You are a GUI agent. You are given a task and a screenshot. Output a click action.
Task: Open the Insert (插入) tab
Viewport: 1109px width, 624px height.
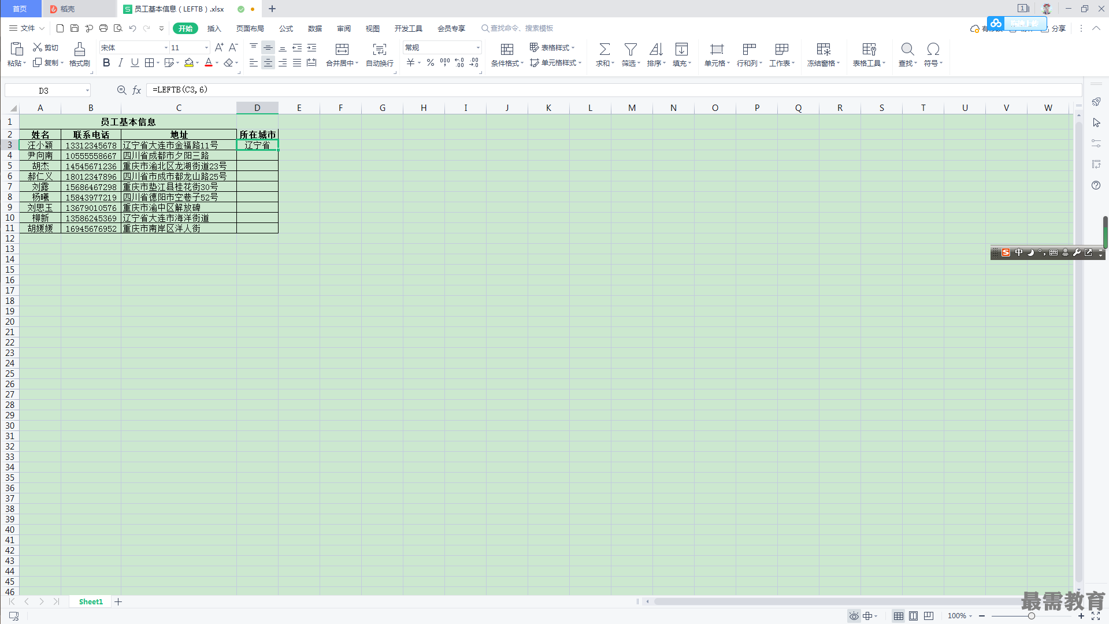[x=214, y=28]
